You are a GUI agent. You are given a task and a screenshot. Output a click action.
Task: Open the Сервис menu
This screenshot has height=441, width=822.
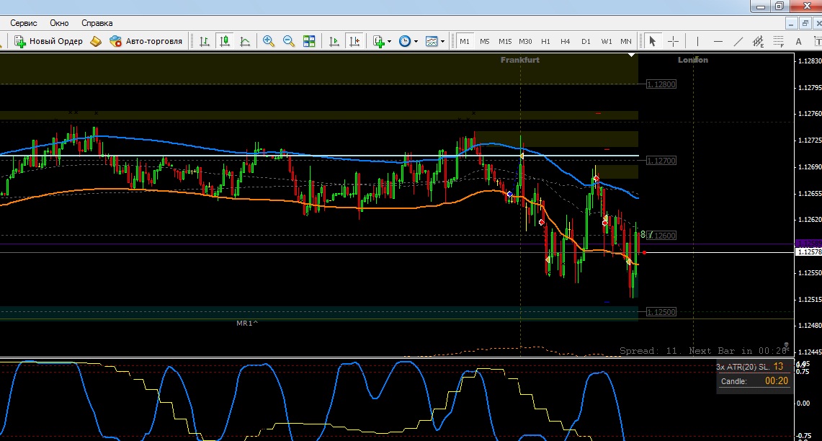point(24,23)
